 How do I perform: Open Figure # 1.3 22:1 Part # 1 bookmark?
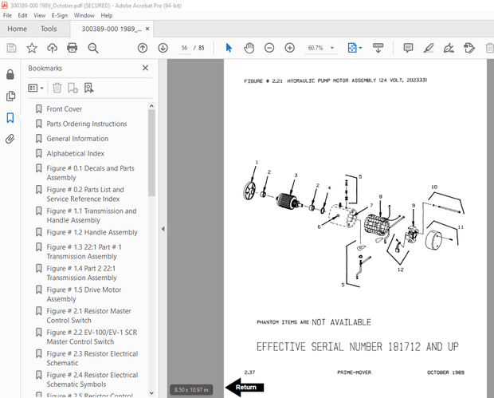coord(84,251)
